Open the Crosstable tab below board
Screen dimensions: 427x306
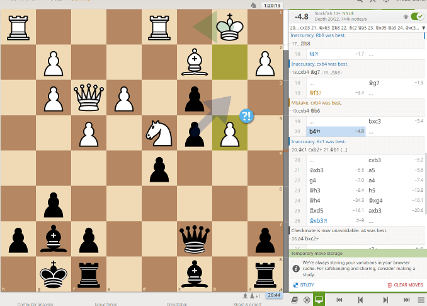(177, 304)
